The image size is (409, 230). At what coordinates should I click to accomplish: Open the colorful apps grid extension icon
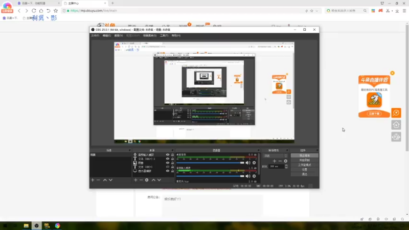373,11
